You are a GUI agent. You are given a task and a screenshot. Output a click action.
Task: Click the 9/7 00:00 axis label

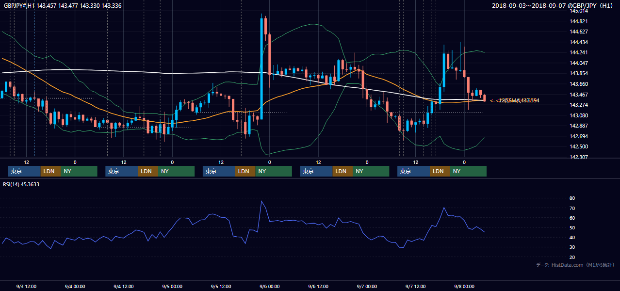(367, 286)
